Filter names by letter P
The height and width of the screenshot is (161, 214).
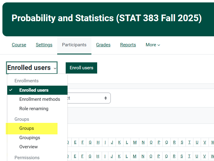(x=159, y=142)
